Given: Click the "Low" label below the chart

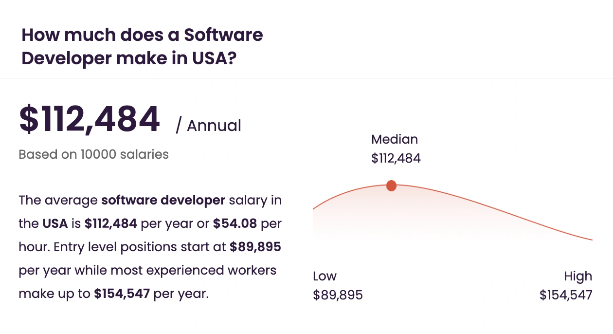Looking at the screenshot, I should coord(325,276).
